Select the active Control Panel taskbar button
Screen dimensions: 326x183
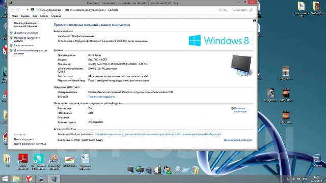[x=55, y=179]
